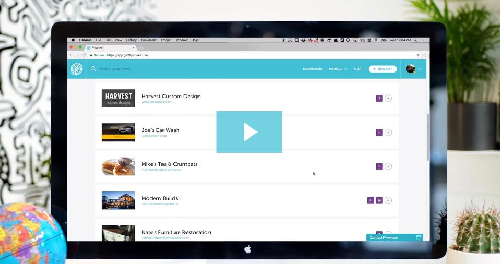This screenshot has height=264, width=501.
Task: Click the purple P badge on Joe's Car Wash
Action: (379, 132)
